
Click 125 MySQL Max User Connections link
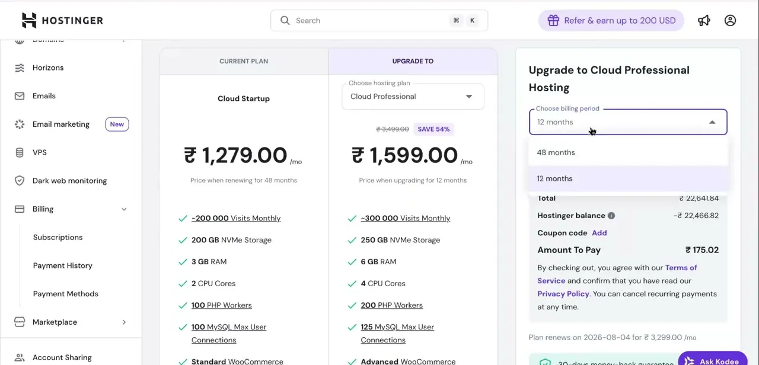point(397,334)
